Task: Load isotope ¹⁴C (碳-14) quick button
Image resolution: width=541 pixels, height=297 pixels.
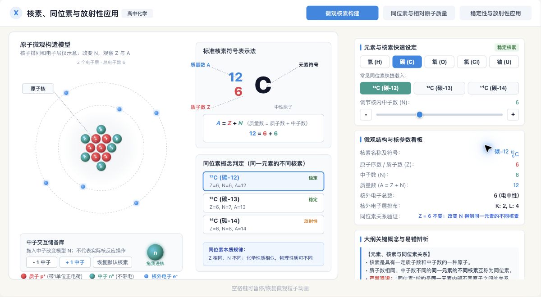Action: (493, 88)
